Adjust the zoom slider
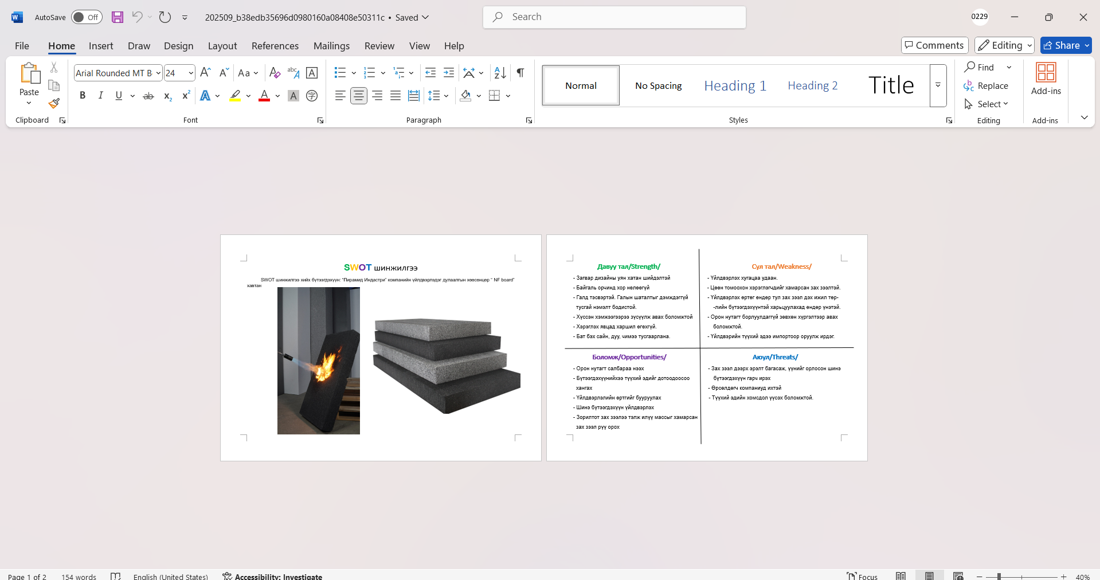Viewport: 1100px width, 580px height. tap(999, 577)
